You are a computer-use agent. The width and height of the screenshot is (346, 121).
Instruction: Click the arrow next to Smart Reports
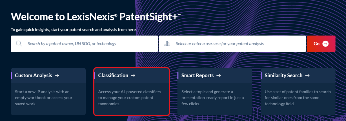(219, 75)
